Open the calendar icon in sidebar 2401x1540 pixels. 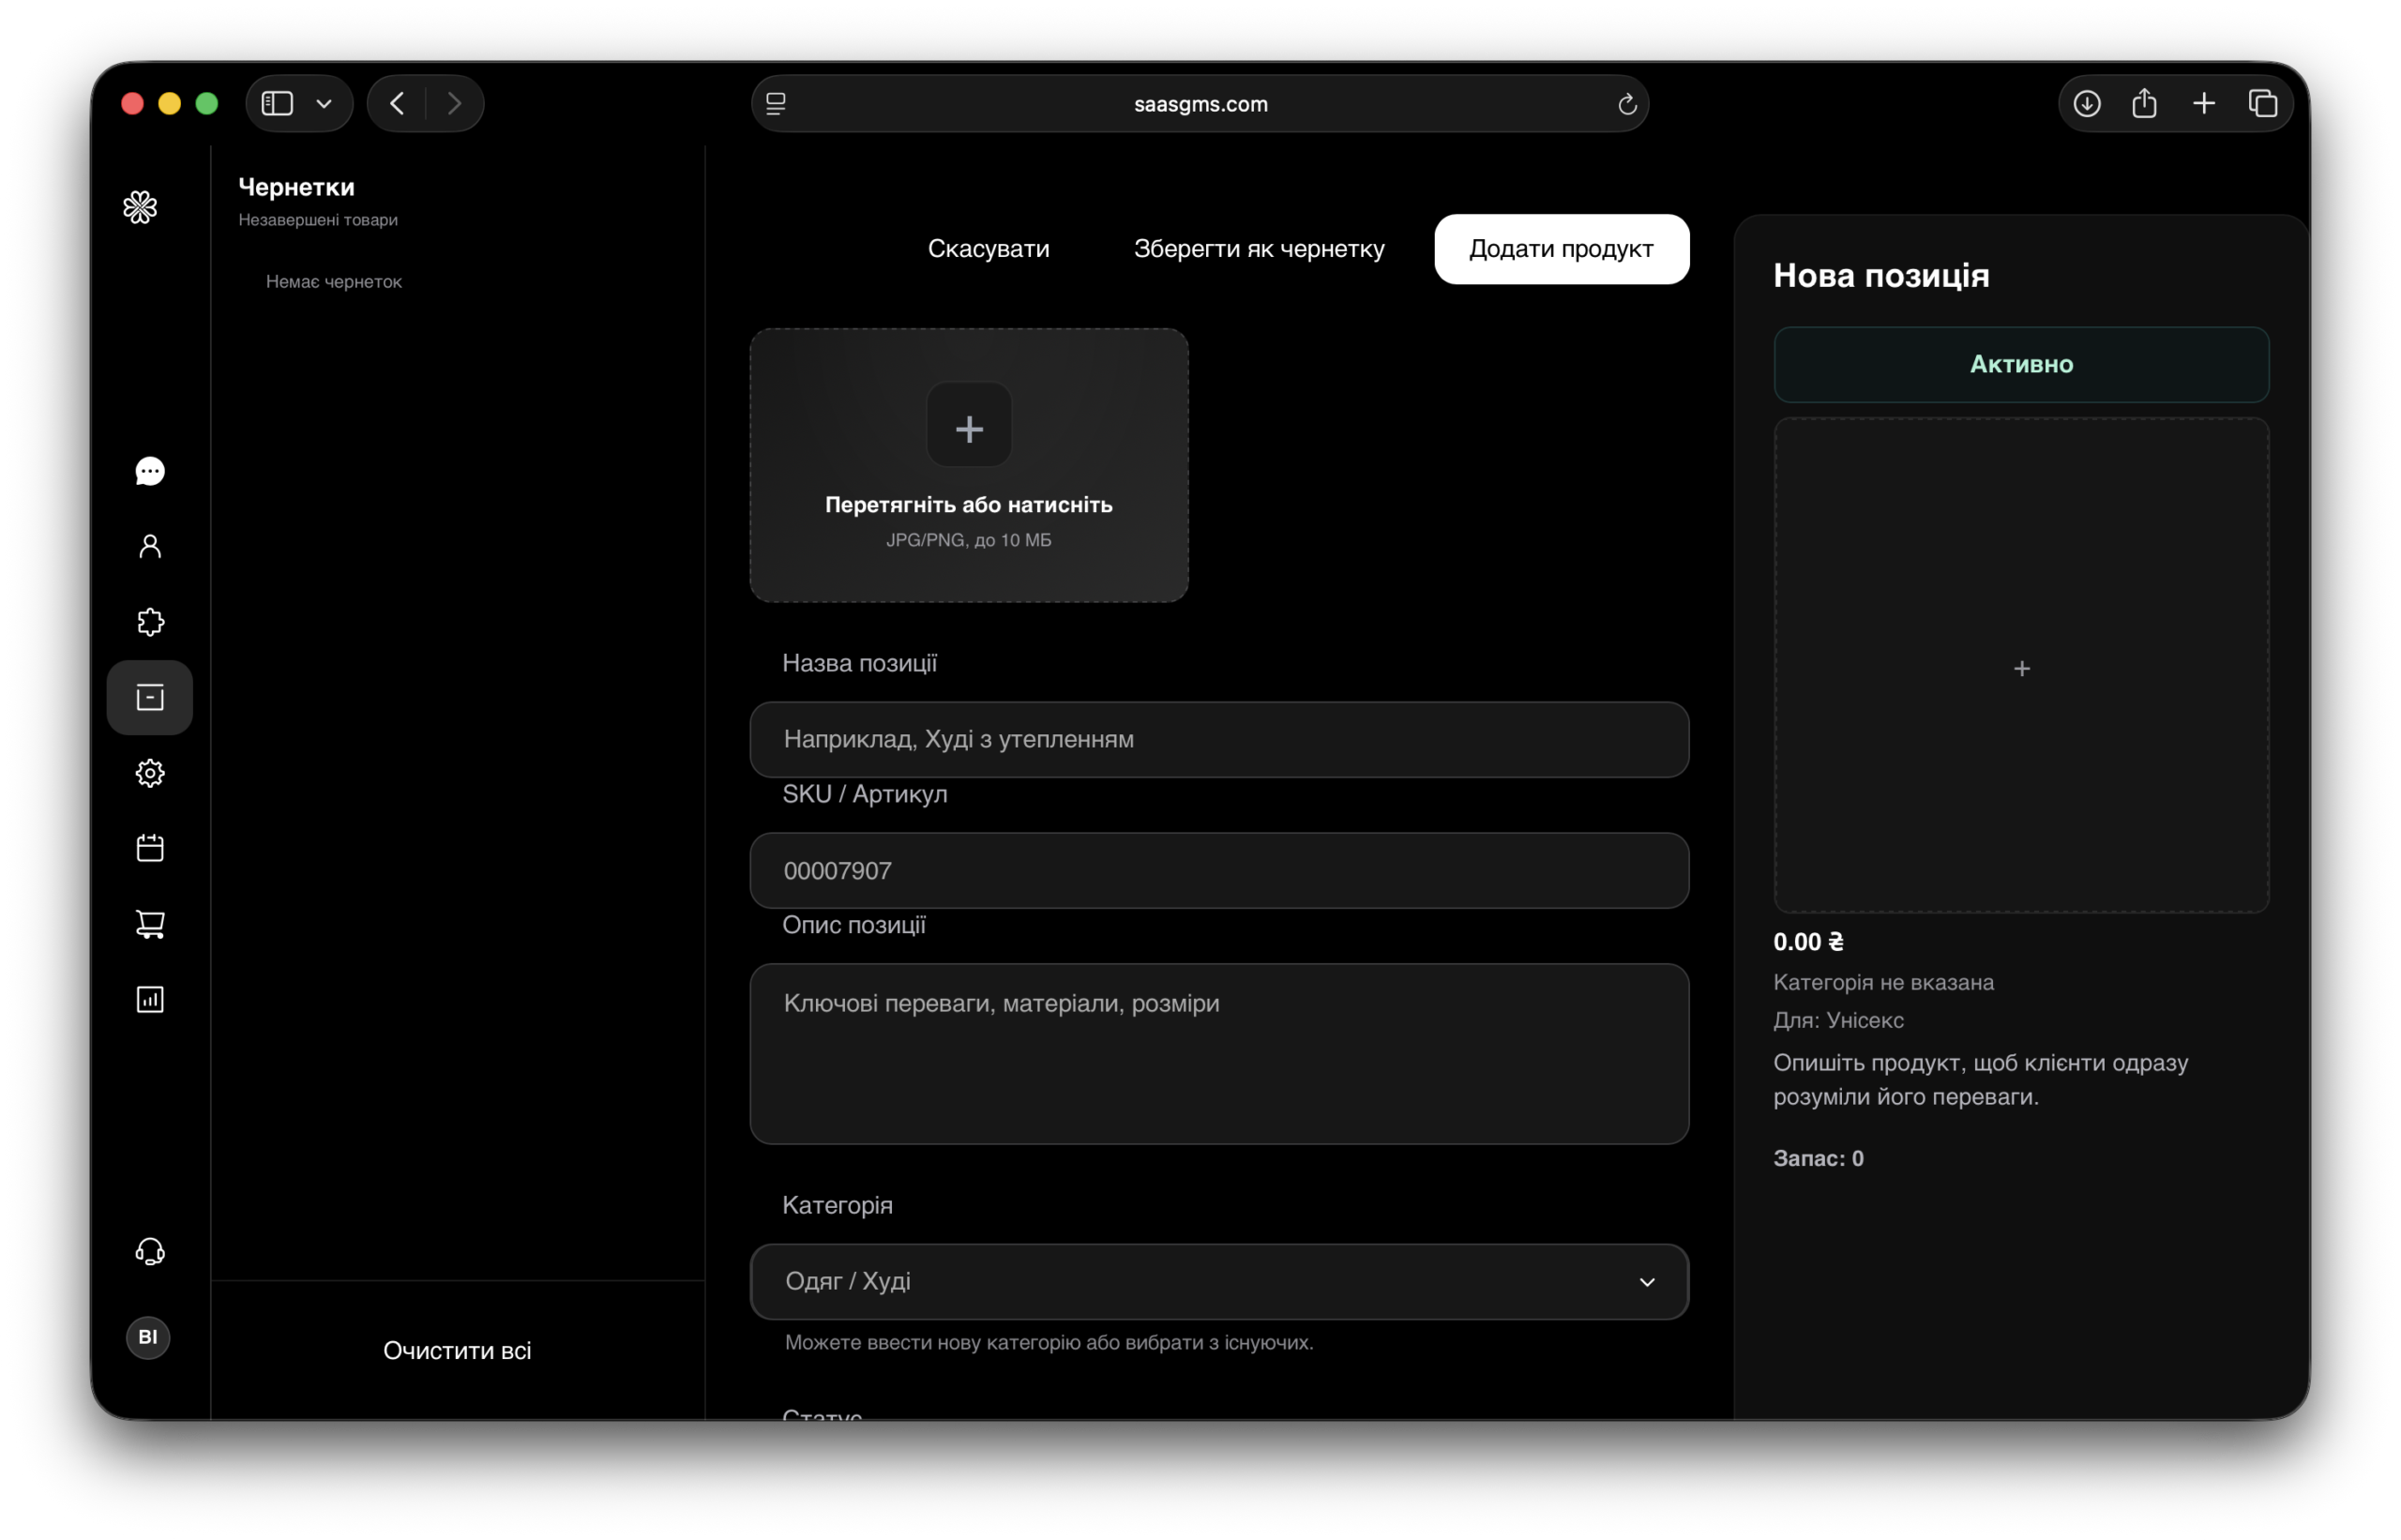point(150,848)
